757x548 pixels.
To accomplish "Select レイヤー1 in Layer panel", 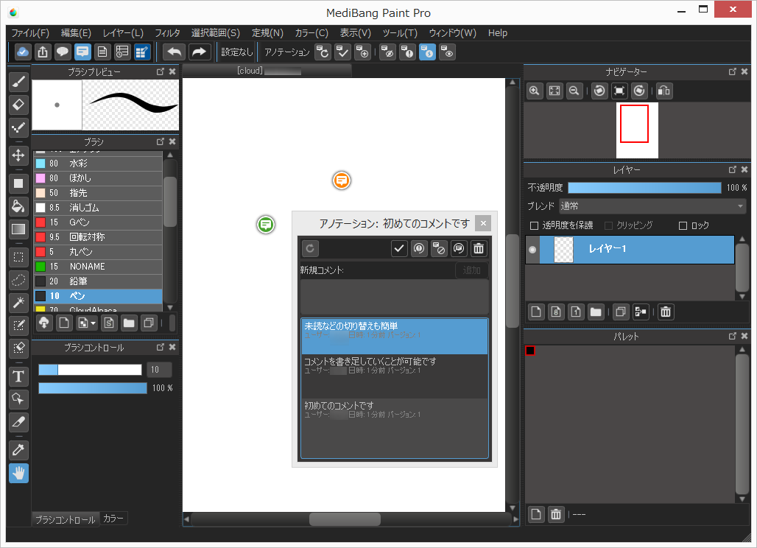I will coord(637,250).
